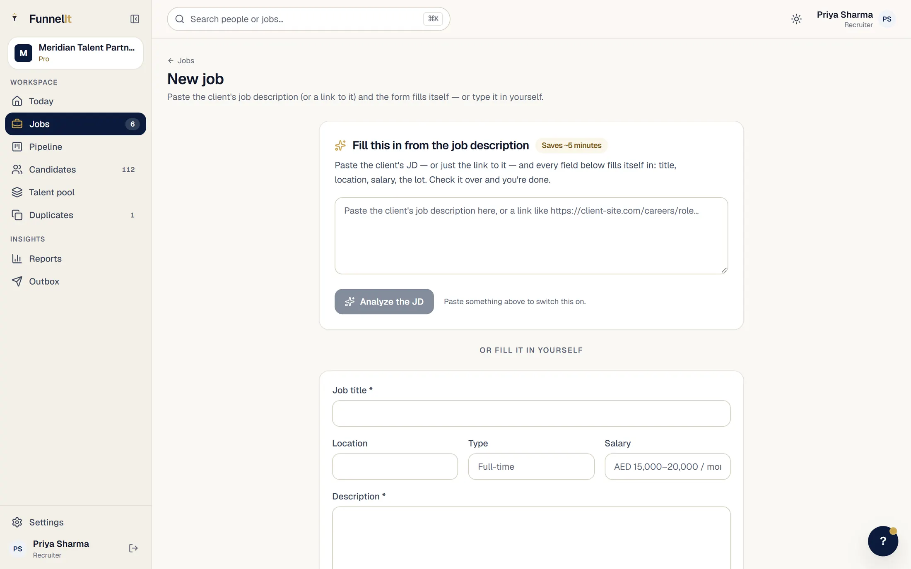The height and width of the screenshot is (569, 911).
Task: Open Priya Sharma profile at sidebar bottom
Action: click(x=61, y=548)
